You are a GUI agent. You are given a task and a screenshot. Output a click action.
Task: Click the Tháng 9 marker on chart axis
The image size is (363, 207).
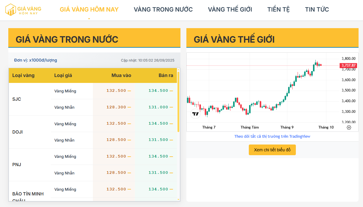(x=287, y=127)
